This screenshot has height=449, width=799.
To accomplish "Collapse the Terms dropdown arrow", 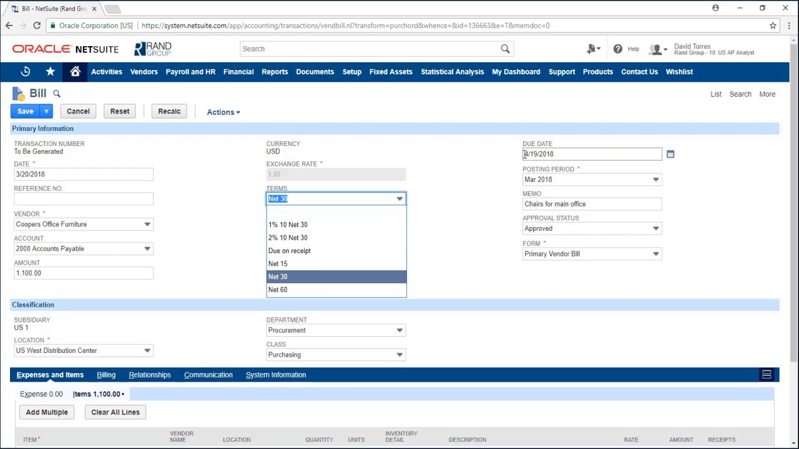I will 399,199.
